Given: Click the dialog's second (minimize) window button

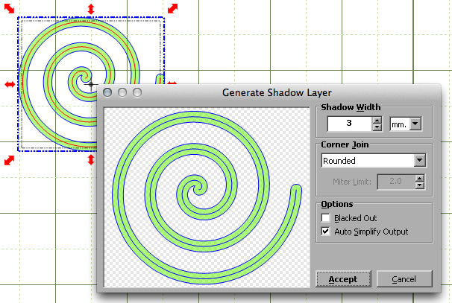Looking at the screenshot, I should 122,92.
